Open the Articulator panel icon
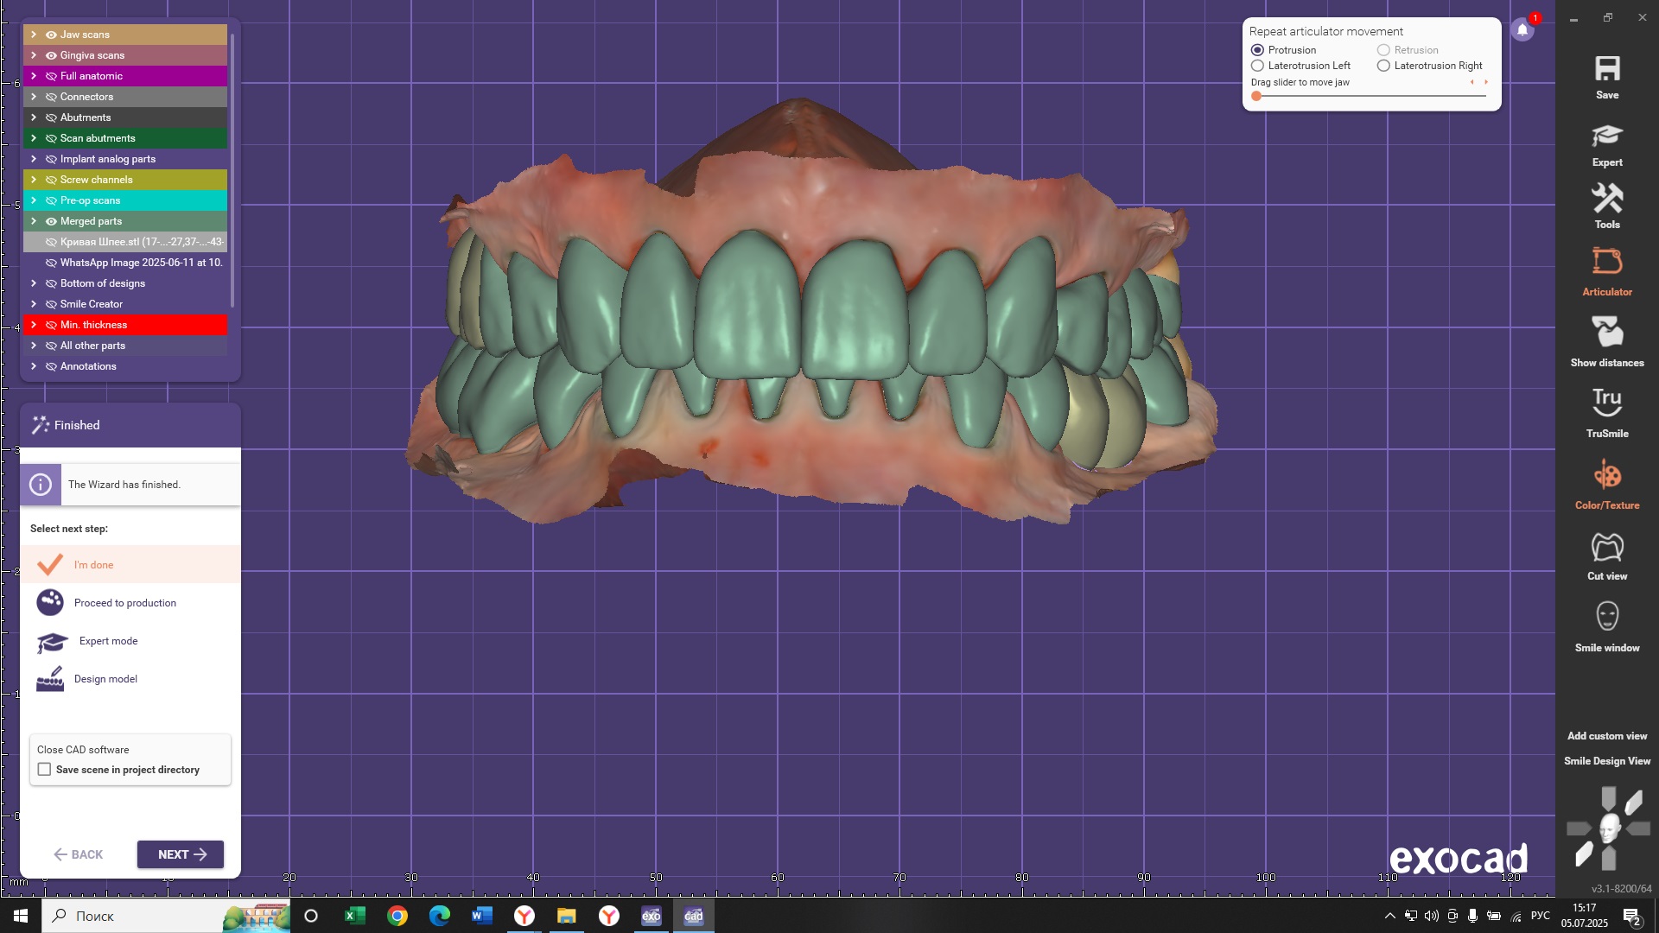 tap(1606, 262)
